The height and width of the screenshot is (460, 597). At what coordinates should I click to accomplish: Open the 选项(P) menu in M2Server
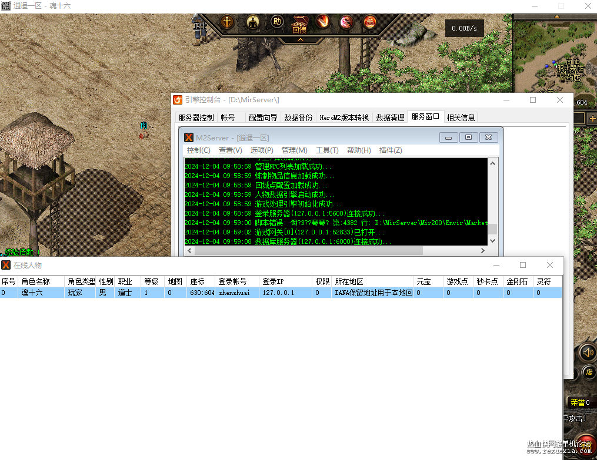[262, 150]
